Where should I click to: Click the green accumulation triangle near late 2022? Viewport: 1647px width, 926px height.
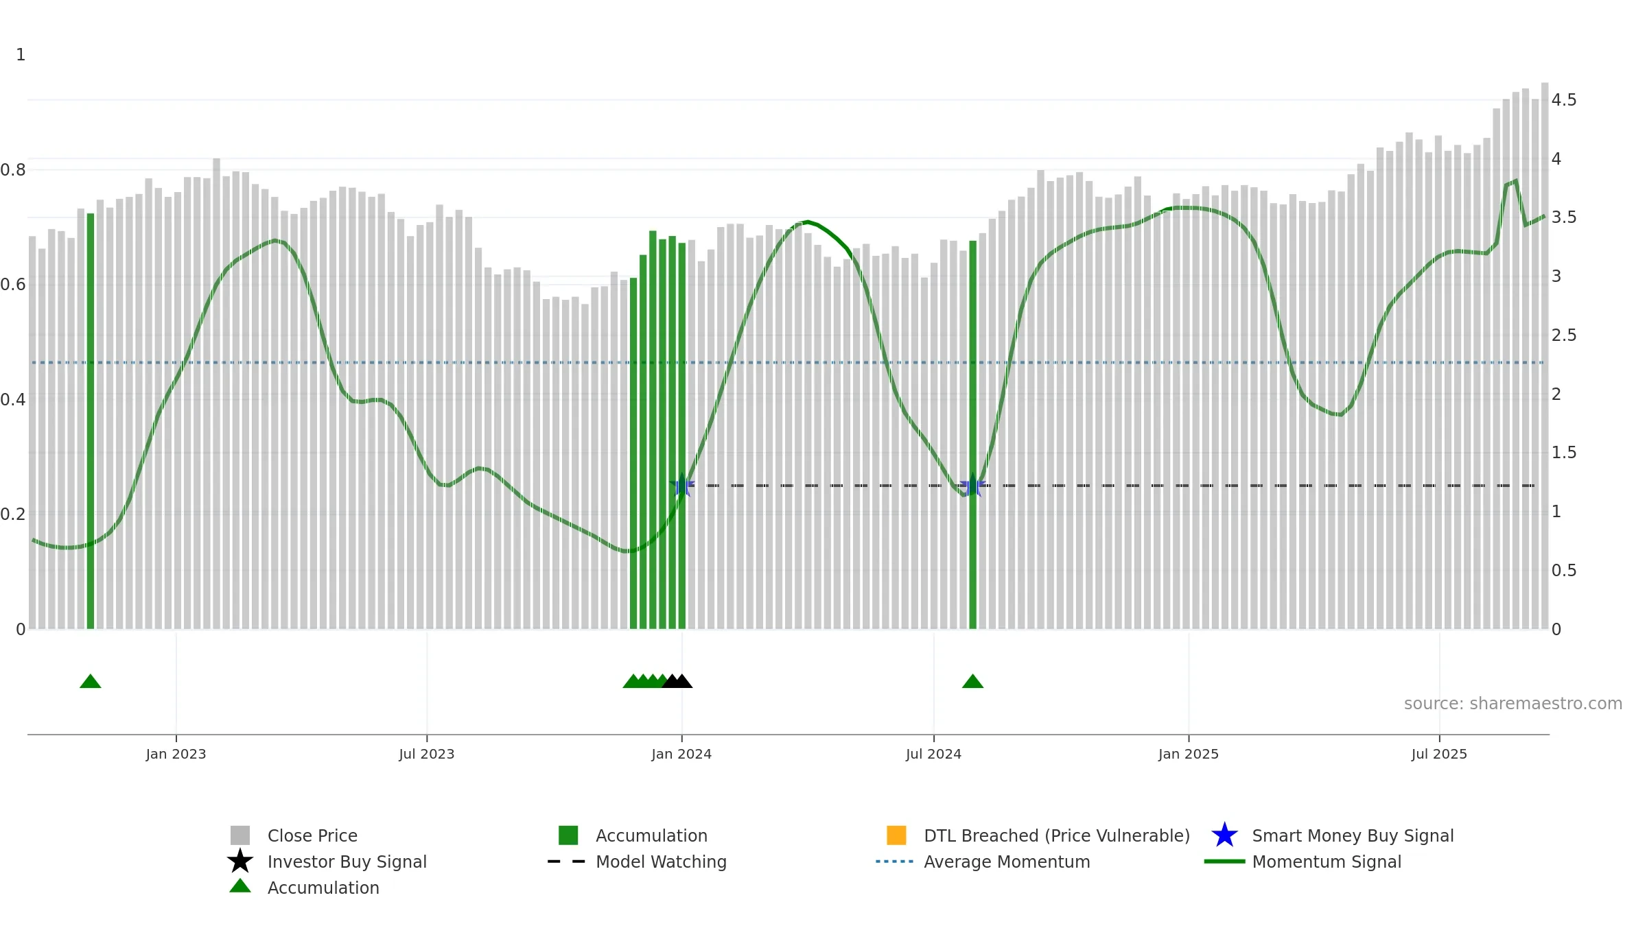91,681
